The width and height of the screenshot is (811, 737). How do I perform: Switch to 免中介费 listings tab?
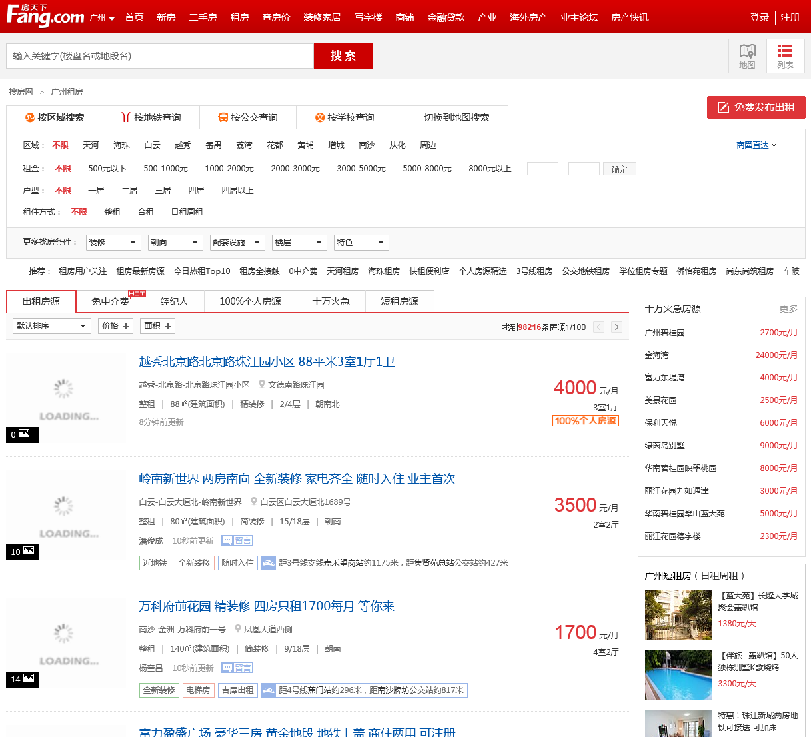coord(110,301)
